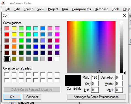Image resolution: width=131 pixels, height=104 pixels.
Task: Pick a color in the spectrum field
Action: 91,47
